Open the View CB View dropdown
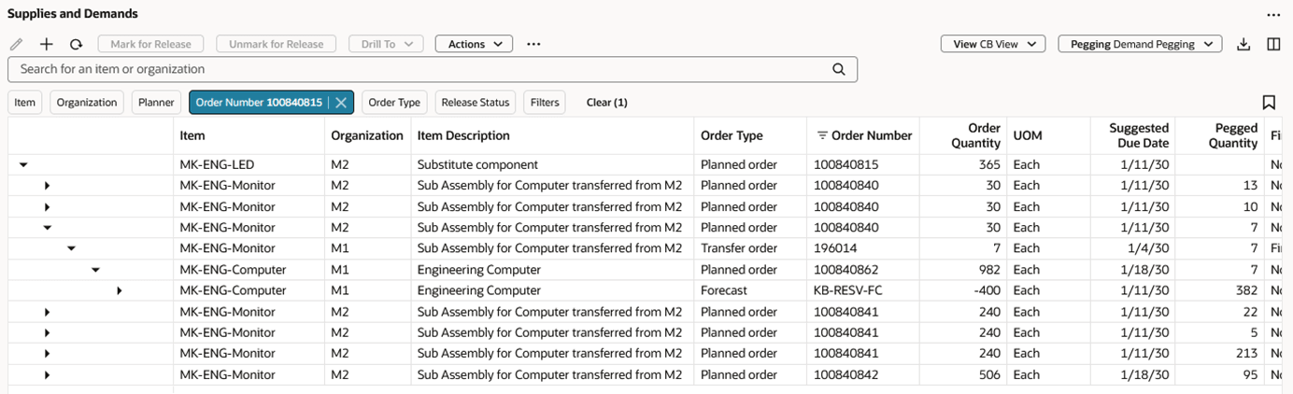This screenshot has width=1293, height=394. [992, 44]
